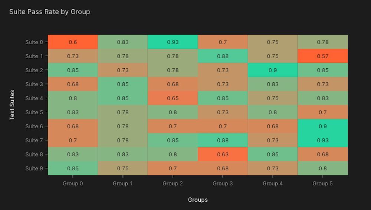Select the Suite 1 Group 3 cell showing 0.88

click(223, 56)
